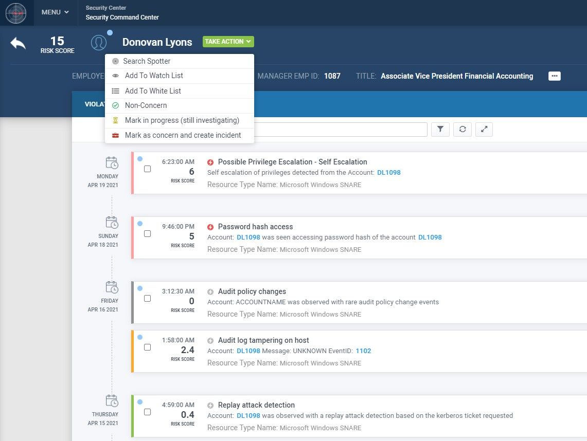This screenshot has height=441, width=587.
Task: Open the MENU dropdown in the top bar
Action: coord(54,12)
